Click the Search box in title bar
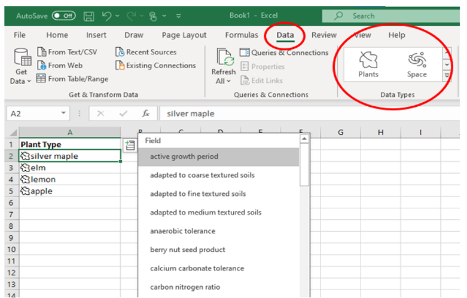Viewport: 467px width, 298px height. 390,16
